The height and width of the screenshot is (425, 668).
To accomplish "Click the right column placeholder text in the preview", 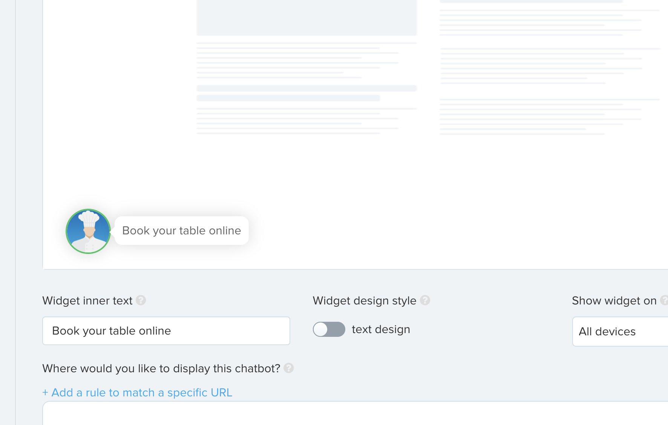I will click(x=550, y=68).
